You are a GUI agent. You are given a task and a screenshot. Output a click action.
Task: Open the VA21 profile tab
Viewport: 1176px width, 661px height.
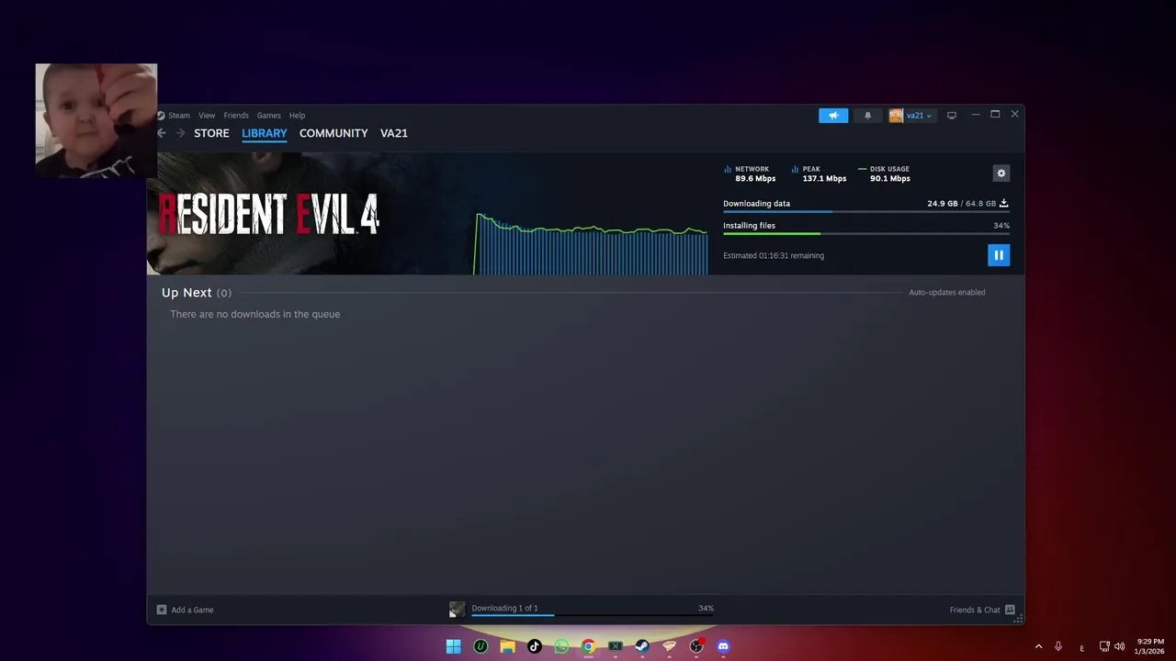pos(394,133)
